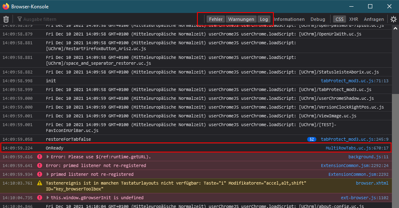Maximize the Browser-Konsole window

click(x=370, y=6)
